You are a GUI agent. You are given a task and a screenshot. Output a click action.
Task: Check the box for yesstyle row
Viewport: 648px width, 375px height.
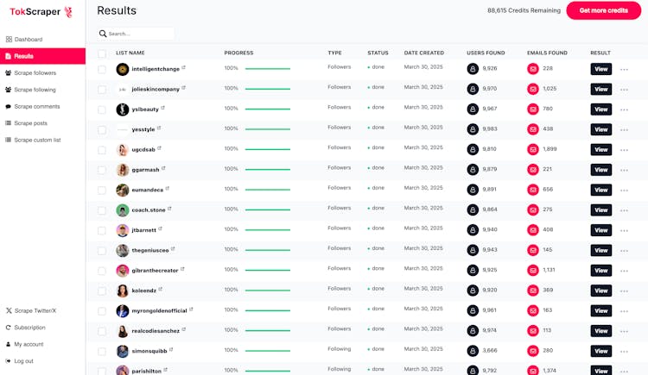click(102, 129)
